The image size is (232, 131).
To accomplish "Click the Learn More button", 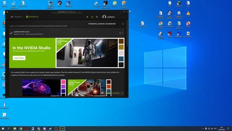I will tap(19, 58).
